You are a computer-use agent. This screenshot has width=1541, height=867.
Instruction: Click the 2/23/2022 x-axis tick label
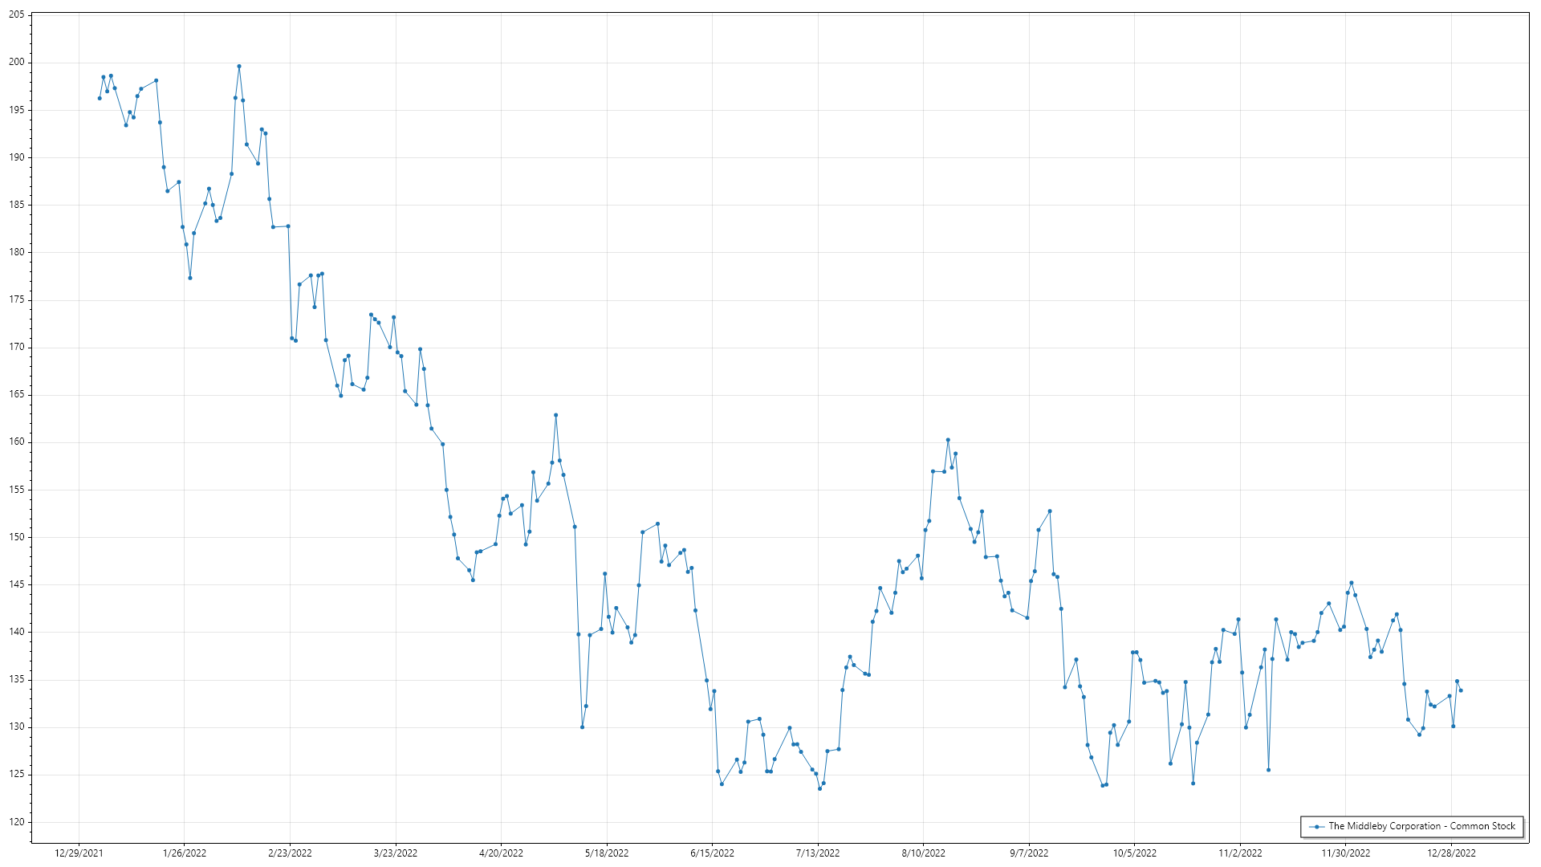tap(290, 853)
